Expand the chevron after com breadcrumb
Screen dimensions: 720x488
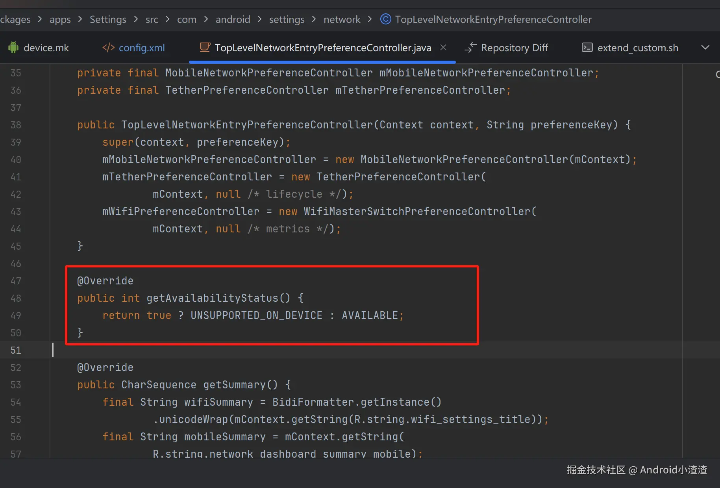pyautogui.click(x=206, y=19)
